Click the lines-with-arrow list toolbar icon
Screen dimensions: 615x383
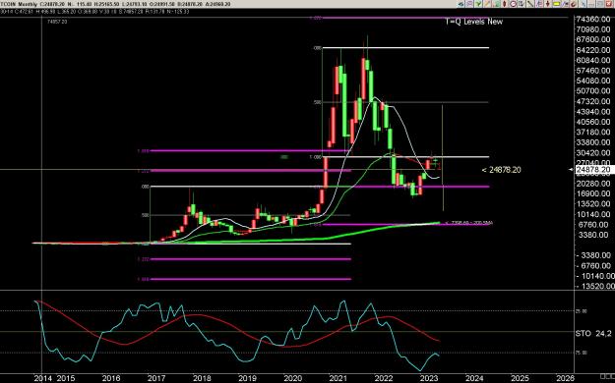(539, 4)
